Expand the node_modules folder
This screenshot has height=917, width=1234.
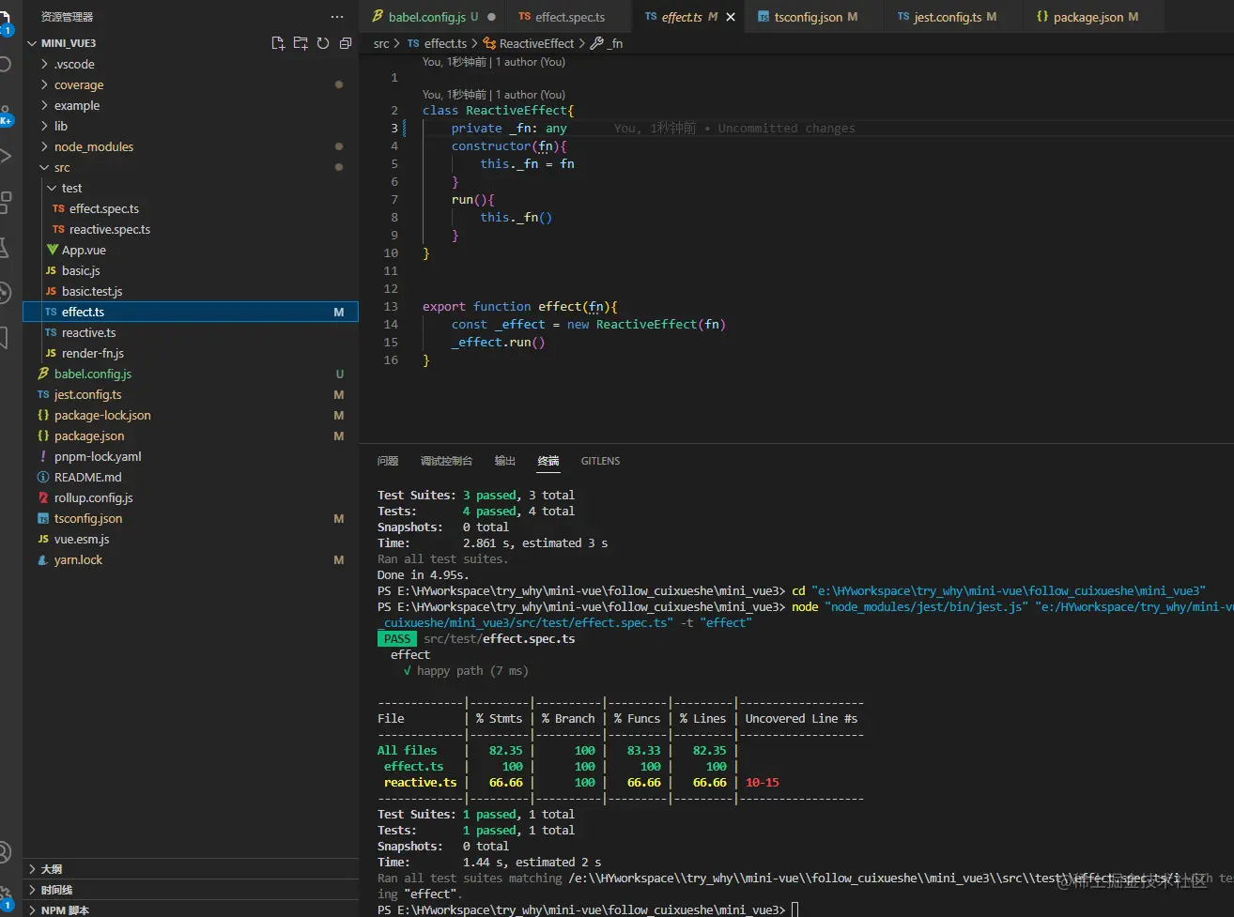coord(93,146)
